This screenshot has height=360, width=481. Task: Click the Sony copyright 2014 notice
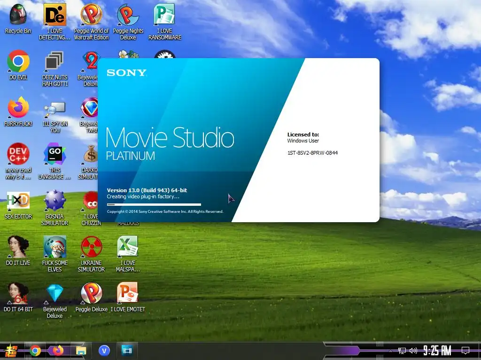tap(165, 211)
